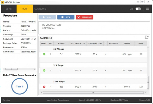The image size is (153, 104).
Task: Click the MET/CAL Runtime title bar icon
Action: pos(2,2)
